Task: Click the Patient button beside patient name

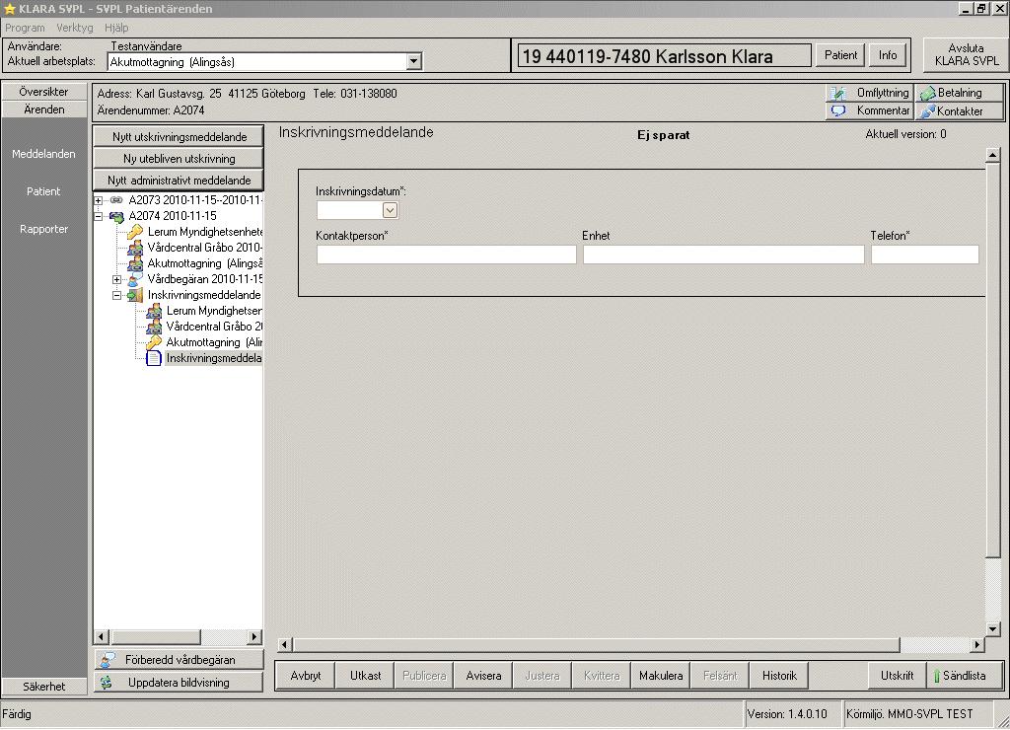Action: pyautogui.click(x=840, y=55)
